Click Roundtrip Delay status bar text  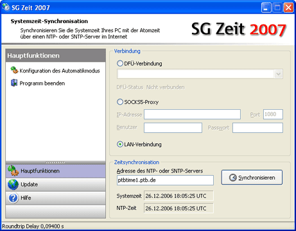click(33, 226)
